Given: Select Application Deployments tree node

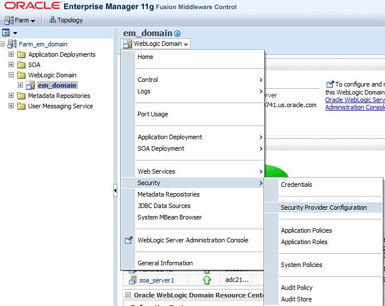Looking at the screenshot, I should coord(62,54).
